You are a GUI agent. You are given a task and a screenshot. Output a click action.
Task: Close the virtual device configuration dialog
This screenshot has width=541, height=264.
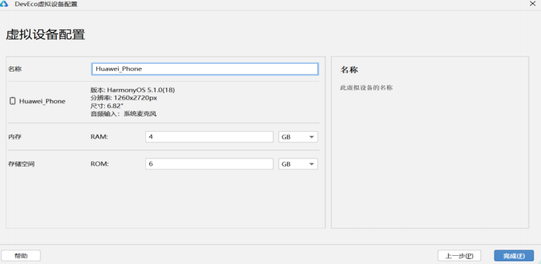click(x=532, y=3)
